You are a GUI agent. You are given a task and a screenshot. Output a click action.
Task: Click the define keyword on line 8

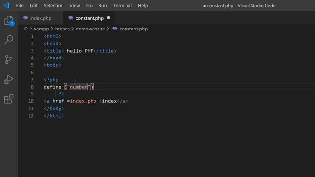click(53, 87)
